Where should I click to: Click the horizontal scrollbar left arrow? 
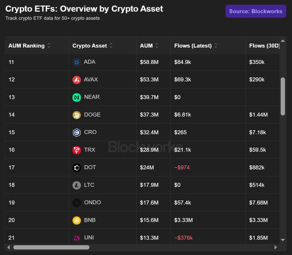click(9, 247)
